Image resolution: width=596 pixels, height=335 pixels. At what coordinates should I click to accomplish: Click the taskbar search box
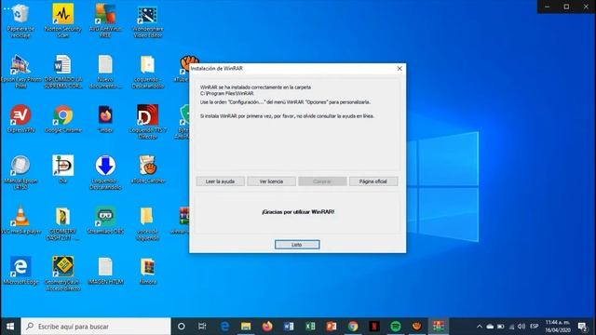point(96,327)
